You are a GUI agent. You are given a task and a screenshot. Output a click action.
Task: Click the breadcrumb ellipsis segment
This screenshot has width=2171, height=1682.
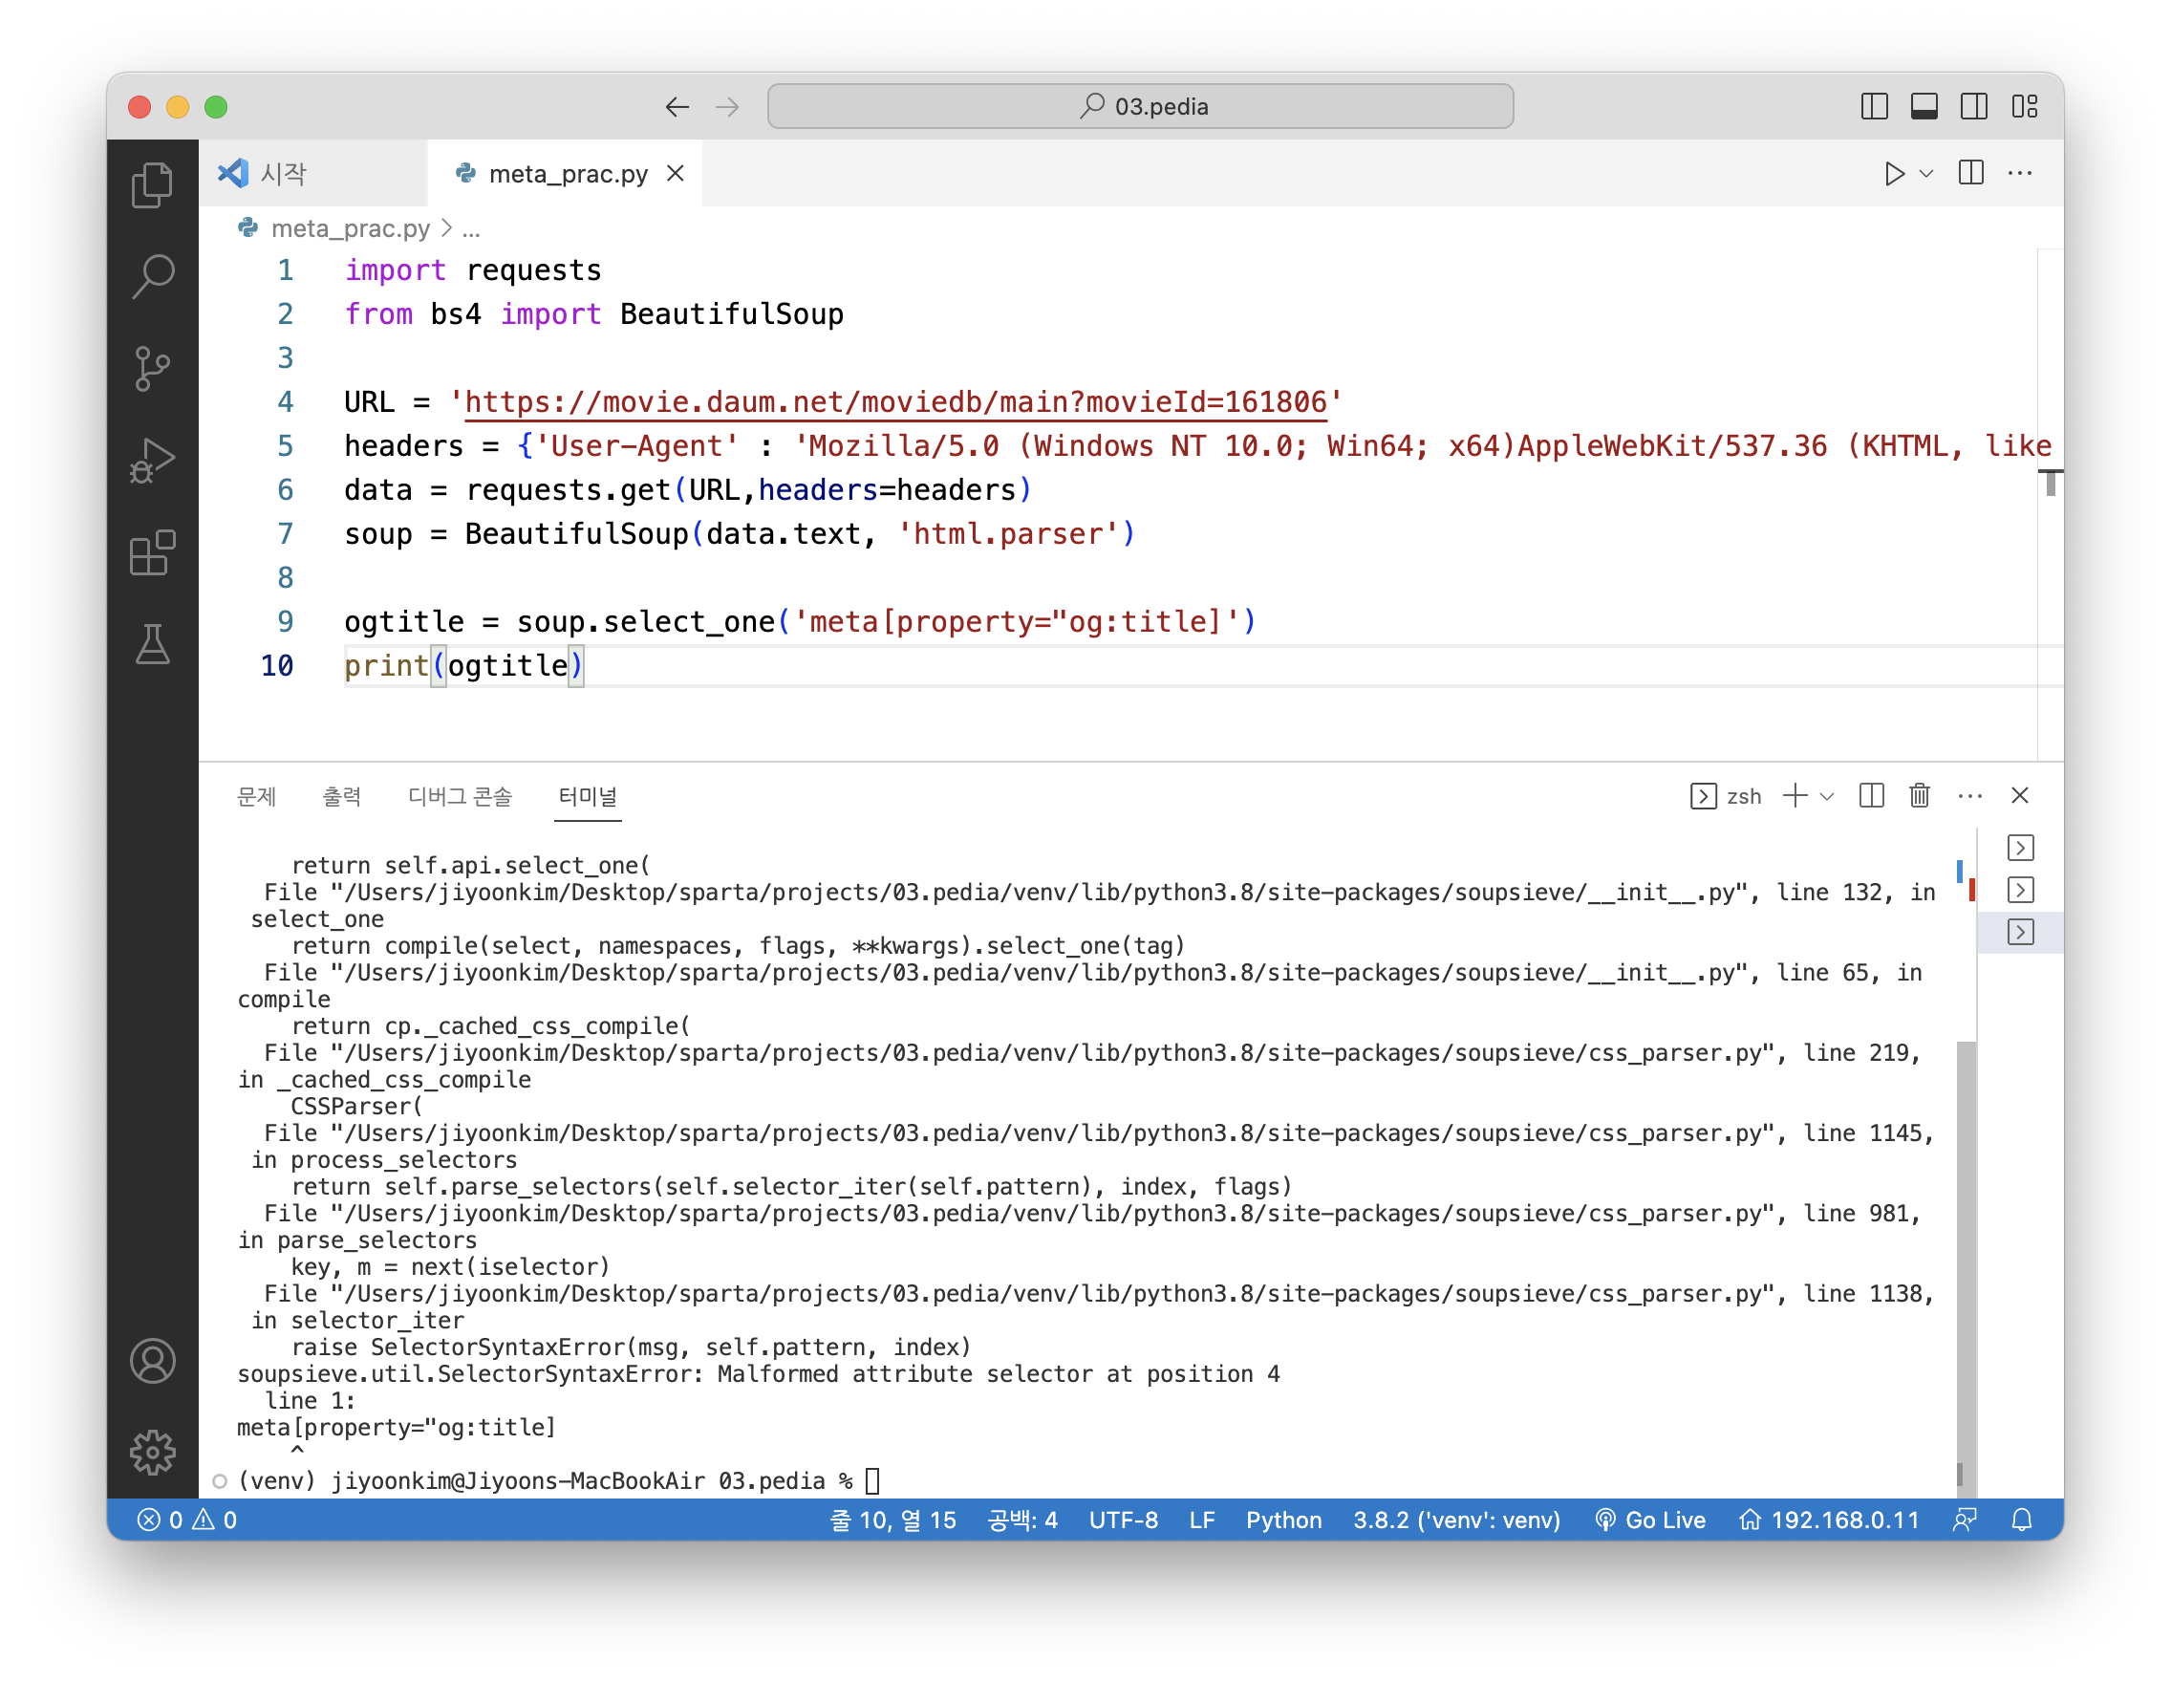[x=471, y=230]
